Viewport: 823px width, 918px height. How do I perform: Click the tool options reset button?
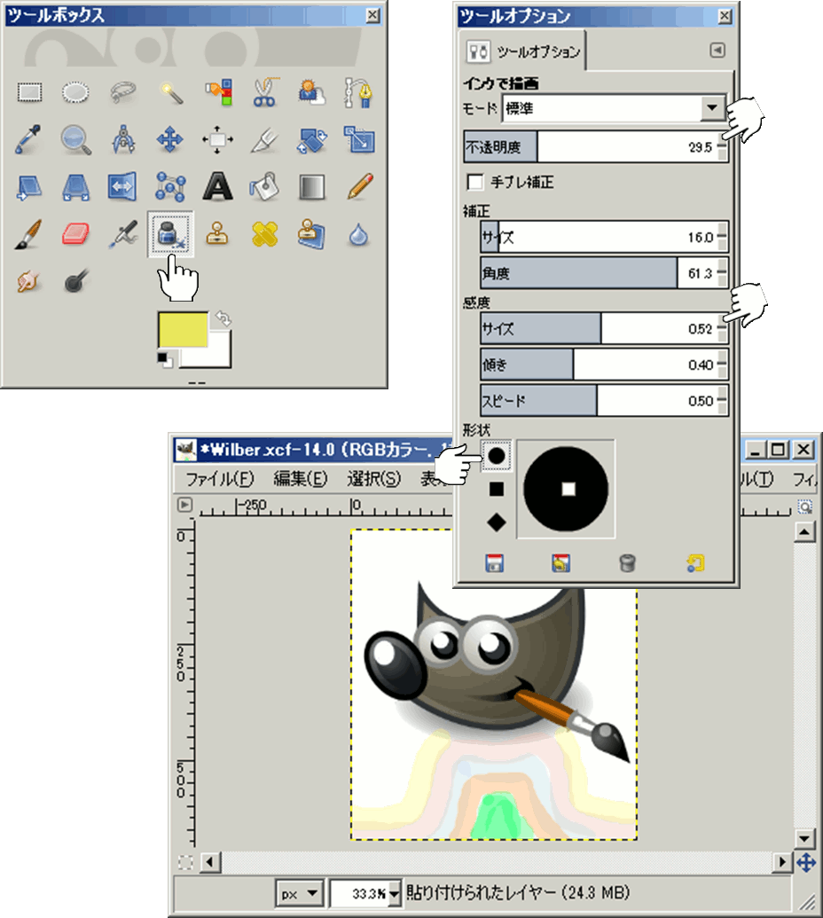[694, 563]
